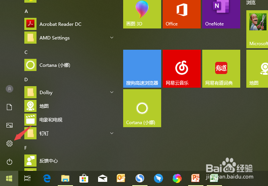268x186 pixels.
Task: Open Mail app from taskbar
Action: tap(103, 178)
